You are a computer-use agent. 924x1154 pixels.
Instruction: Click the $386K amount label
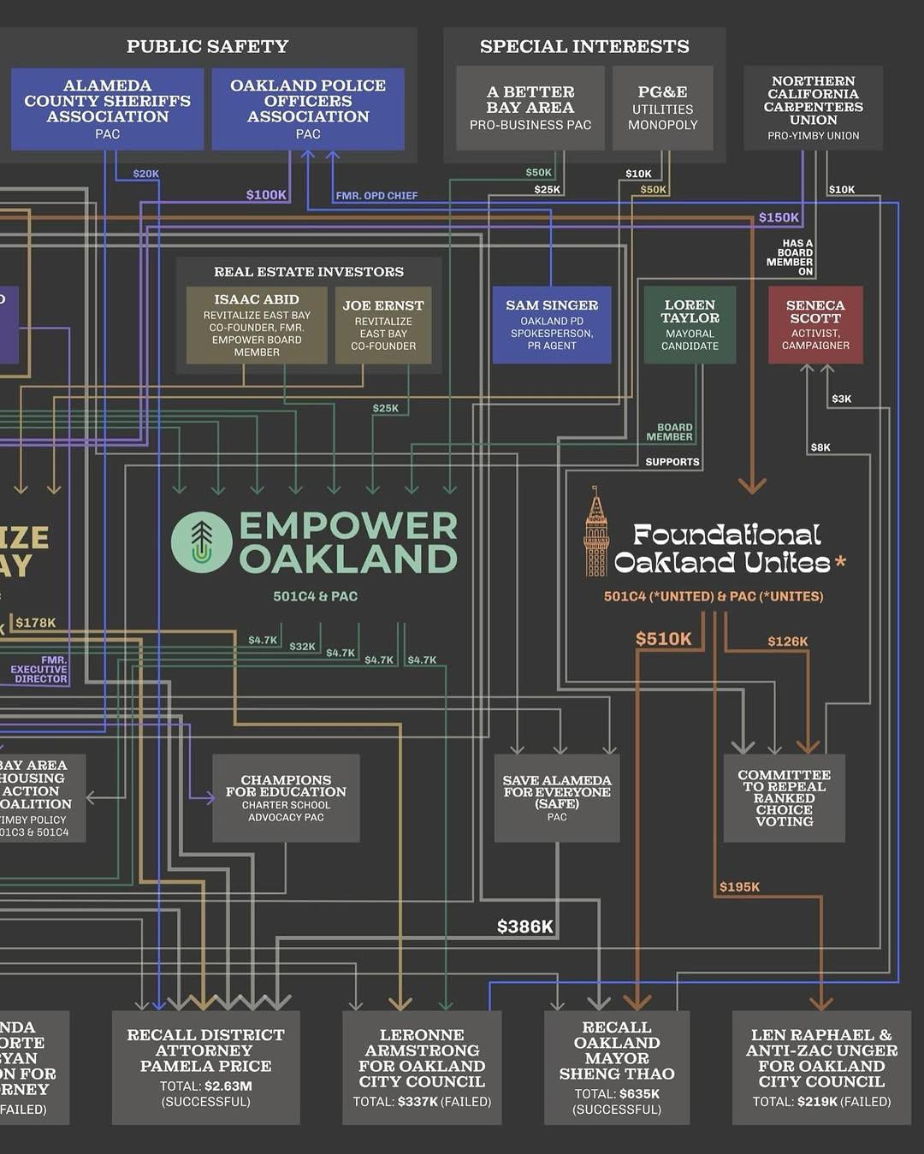[525, 926]
